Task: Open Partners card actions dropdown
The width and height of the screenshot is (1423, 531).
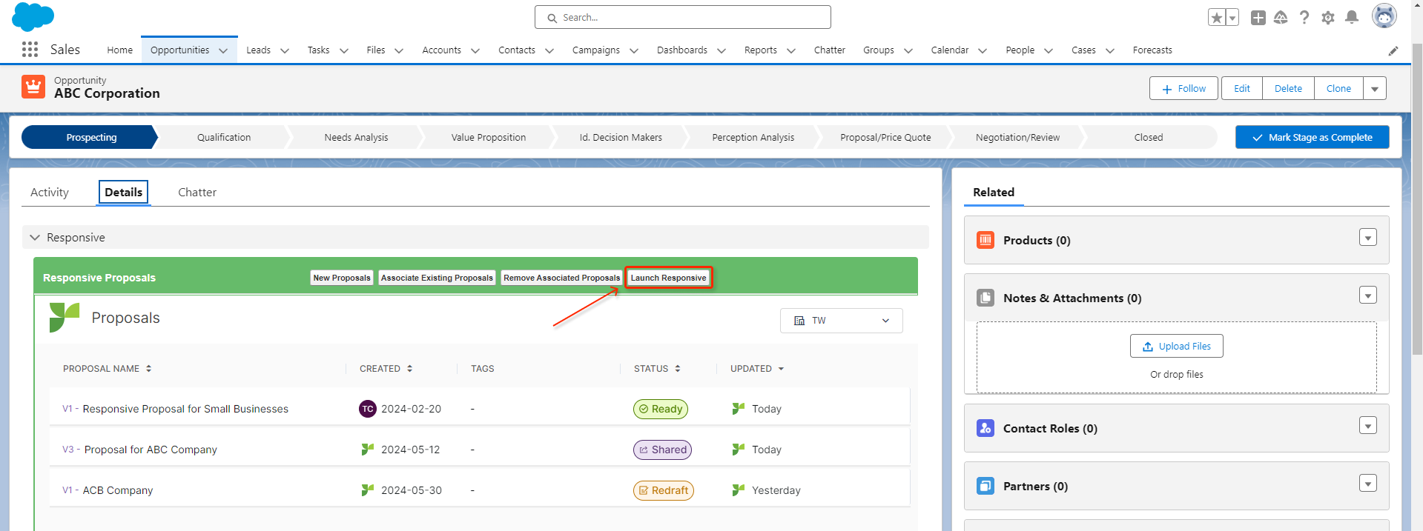Action: coord(1368,483)
